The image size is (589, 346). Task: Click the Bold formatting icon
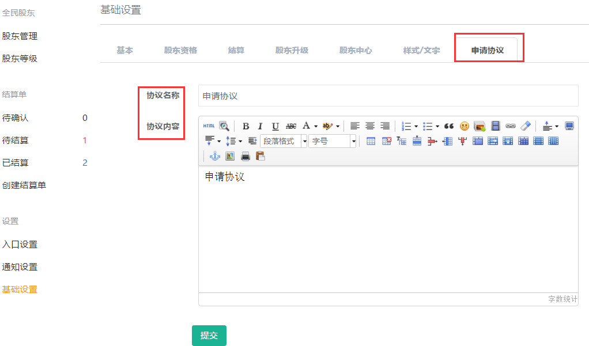point(246,126)
